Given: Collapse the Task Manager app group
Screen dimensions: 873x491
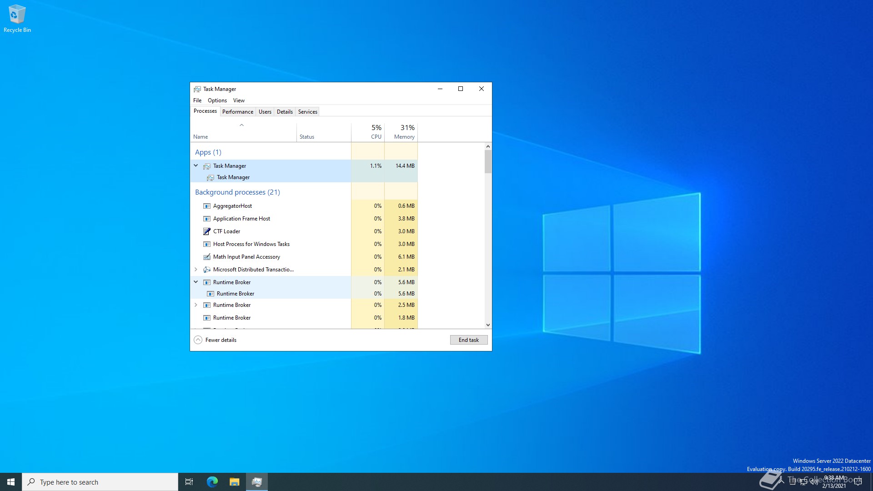Looking at the screenshot, I should 196,166.
